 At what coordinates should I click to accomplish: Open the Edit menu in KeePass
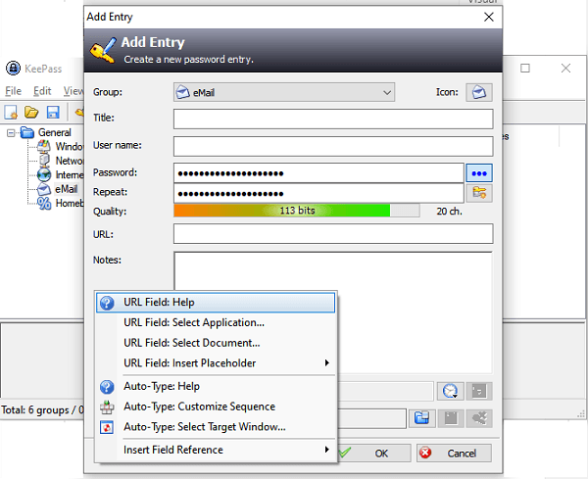tap(42, 91)
